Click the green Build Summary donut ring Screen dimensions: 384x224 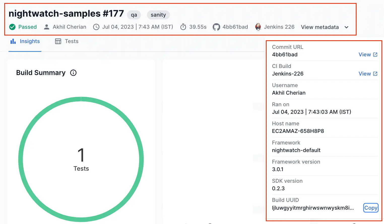point(81,99)
